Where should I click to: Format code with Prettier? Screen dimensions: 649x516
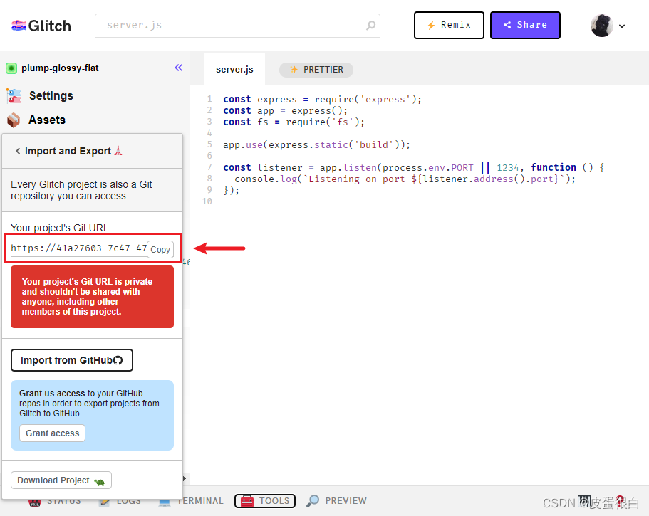[316, 70]
